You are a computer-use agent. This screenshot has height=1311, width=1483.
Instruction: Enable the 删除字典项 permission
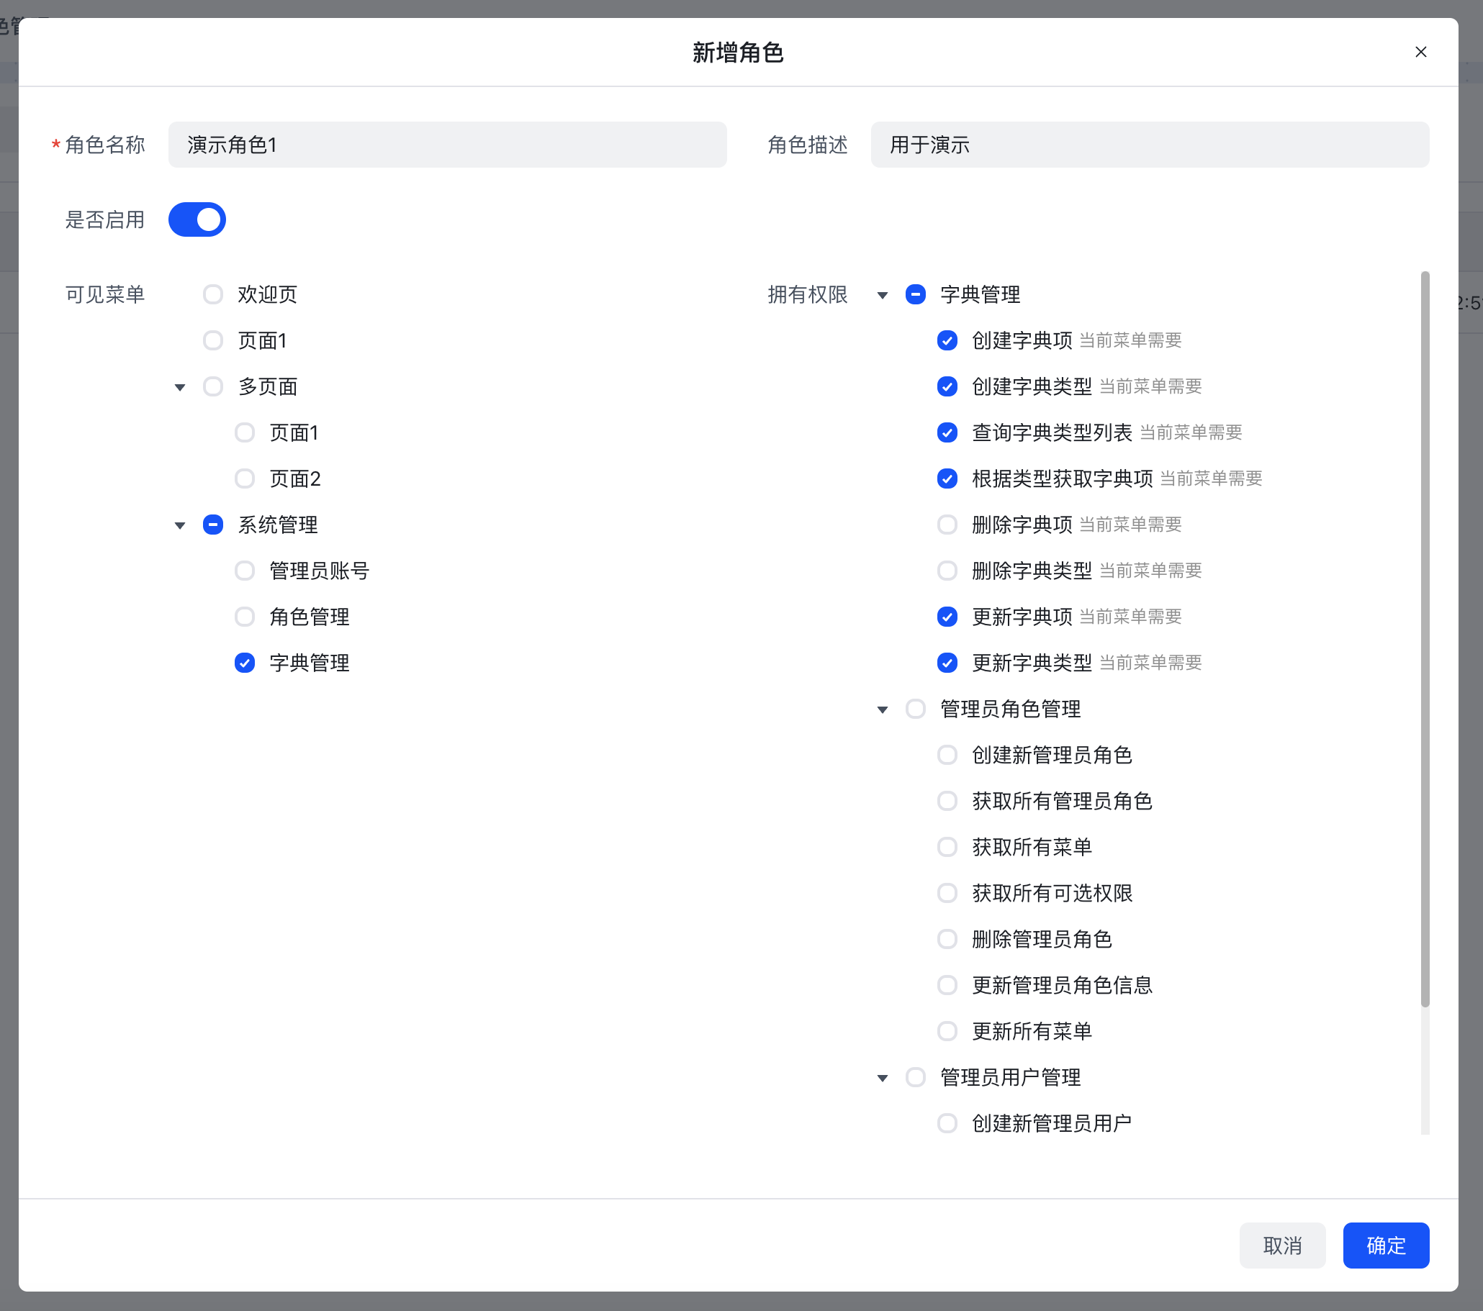click(947, 525)
